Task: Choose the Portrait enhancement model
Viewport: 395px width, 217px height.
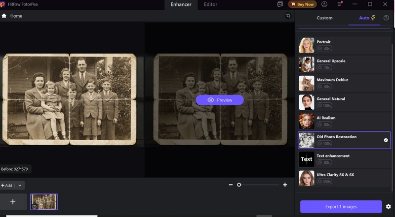Action: (344, 45)
